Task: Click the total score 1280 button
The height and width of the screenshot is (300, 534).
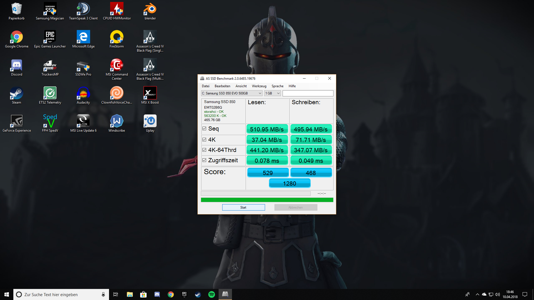Action: coord(290,183)
